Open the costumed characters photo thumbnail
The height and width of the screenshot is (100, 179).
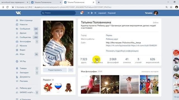[149, 84]
